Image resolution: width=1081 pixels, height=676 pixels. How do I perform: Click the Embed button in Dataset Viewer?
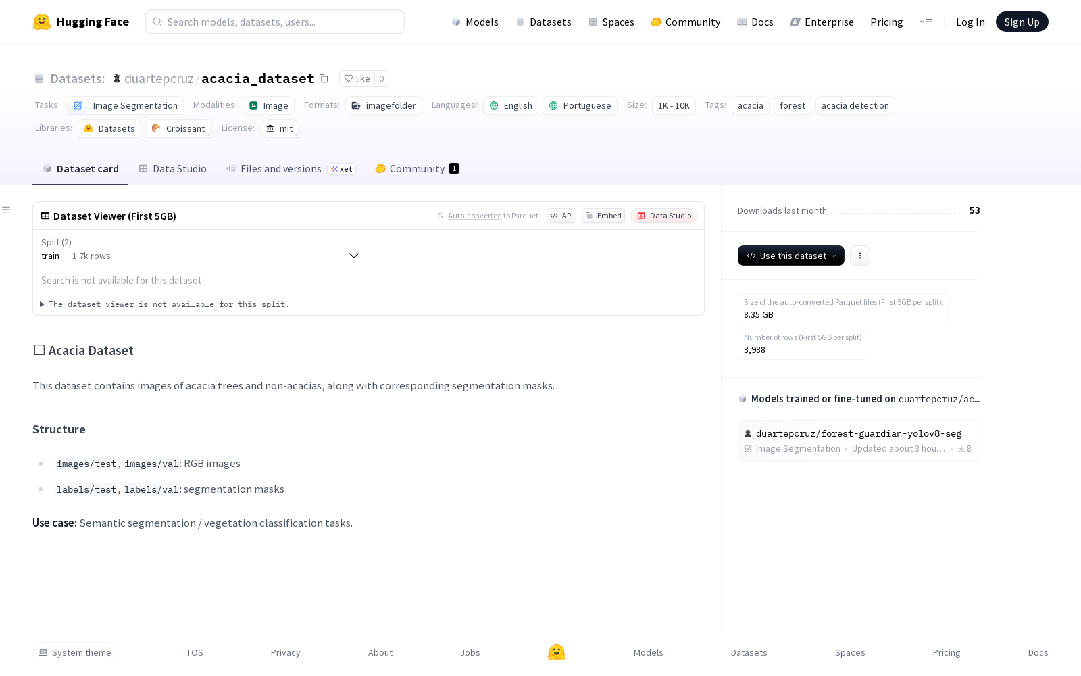603,216
